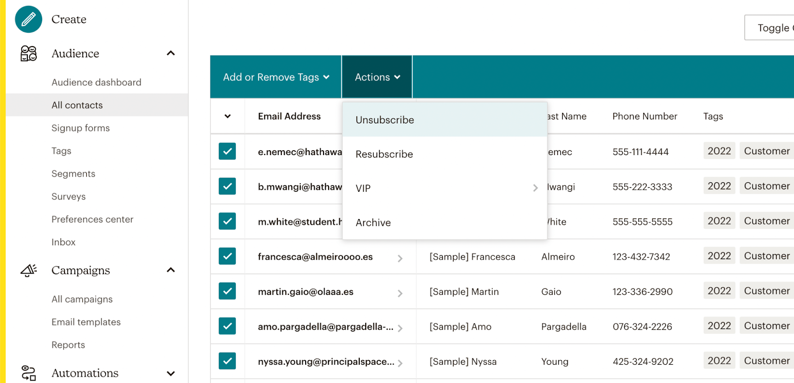Click the Automations workflow icon
The image size is (794, 383).
point(28,373)
